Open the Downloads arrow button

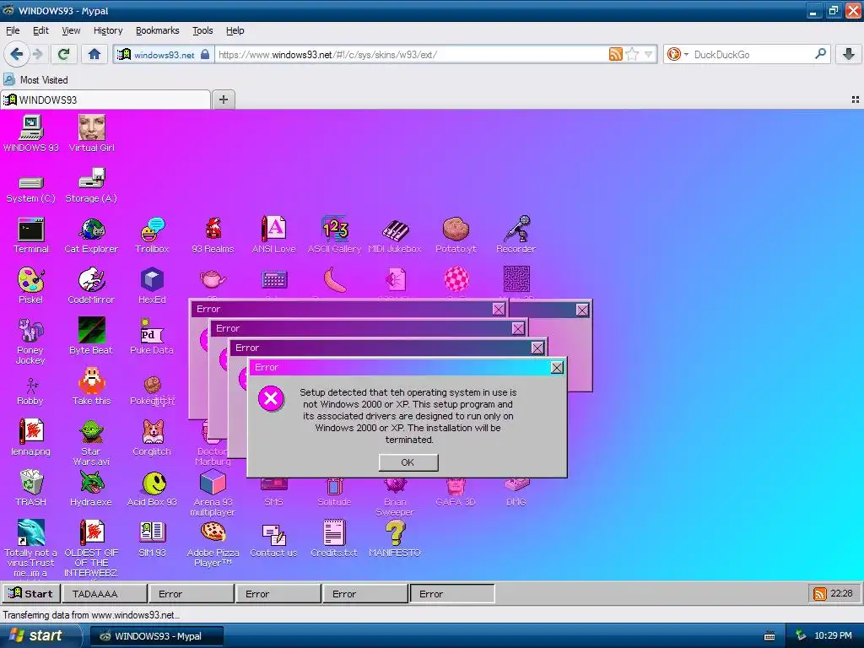(x=849, y=54)
